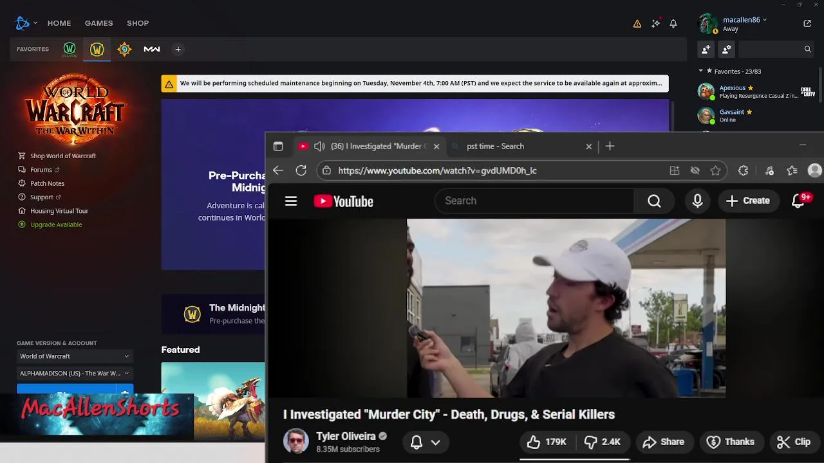
Task: Open the Battle.net logo dropdown arrow
Action: point(35,23)
